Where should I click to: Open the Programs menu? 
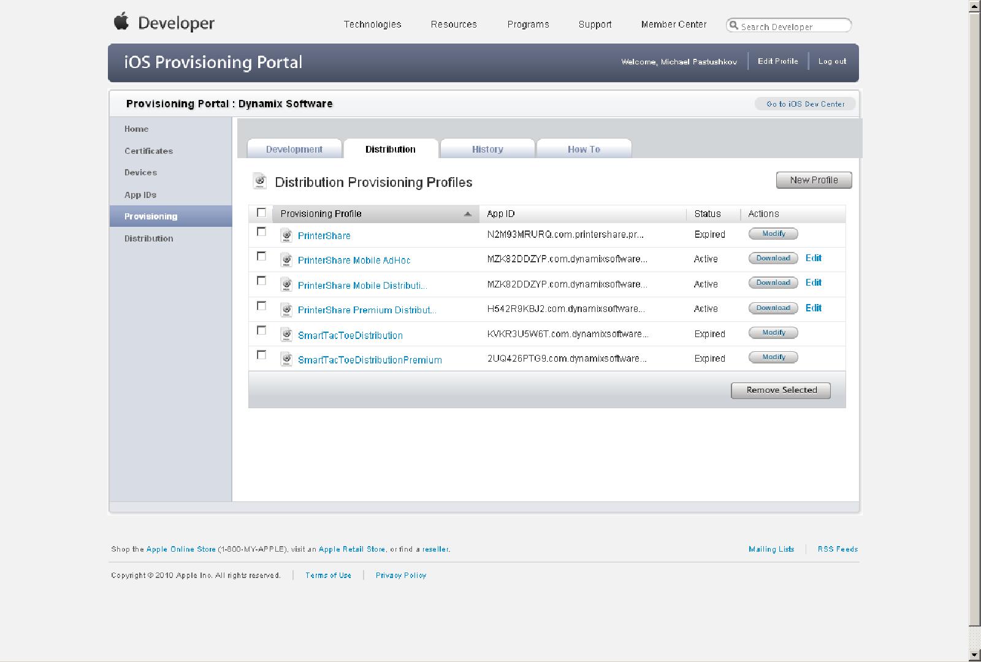click(x=528, y=25)
